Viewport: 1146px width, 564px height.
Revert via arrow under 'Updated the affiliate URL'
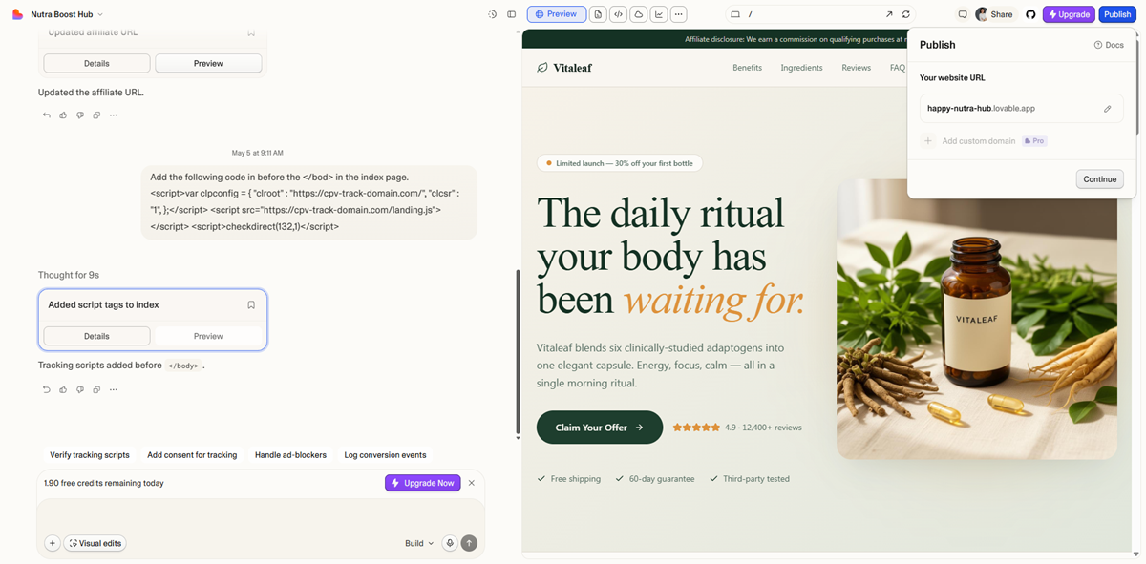47,115
